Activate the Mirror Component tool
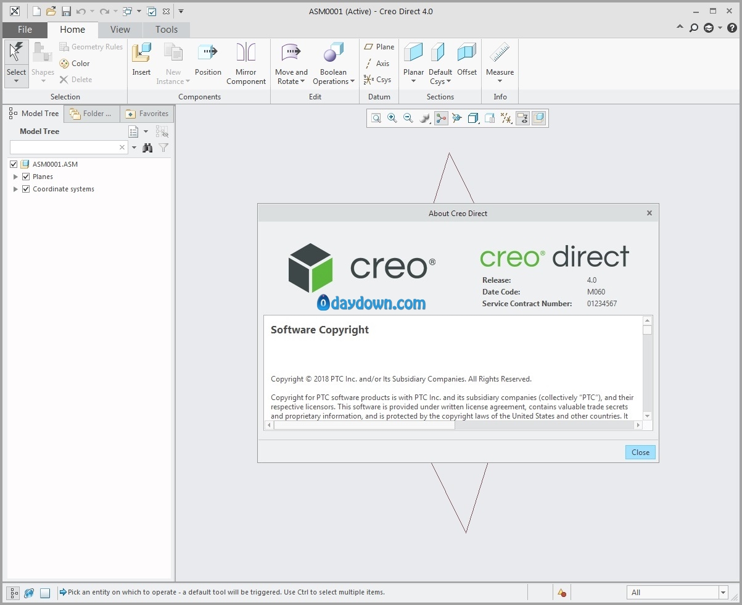This screenshot has width=742, height=605. pos(246,64)
